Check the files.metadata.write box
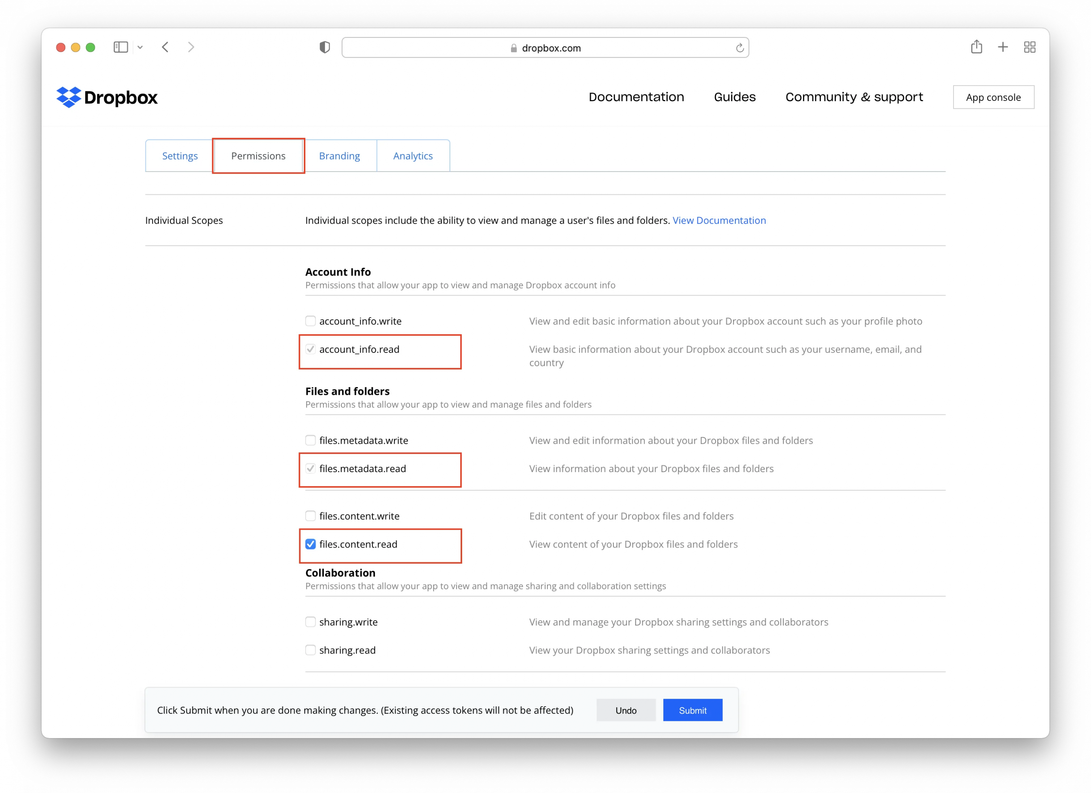The height and width of the screenshot is (793, 1091). click(311, 440)
